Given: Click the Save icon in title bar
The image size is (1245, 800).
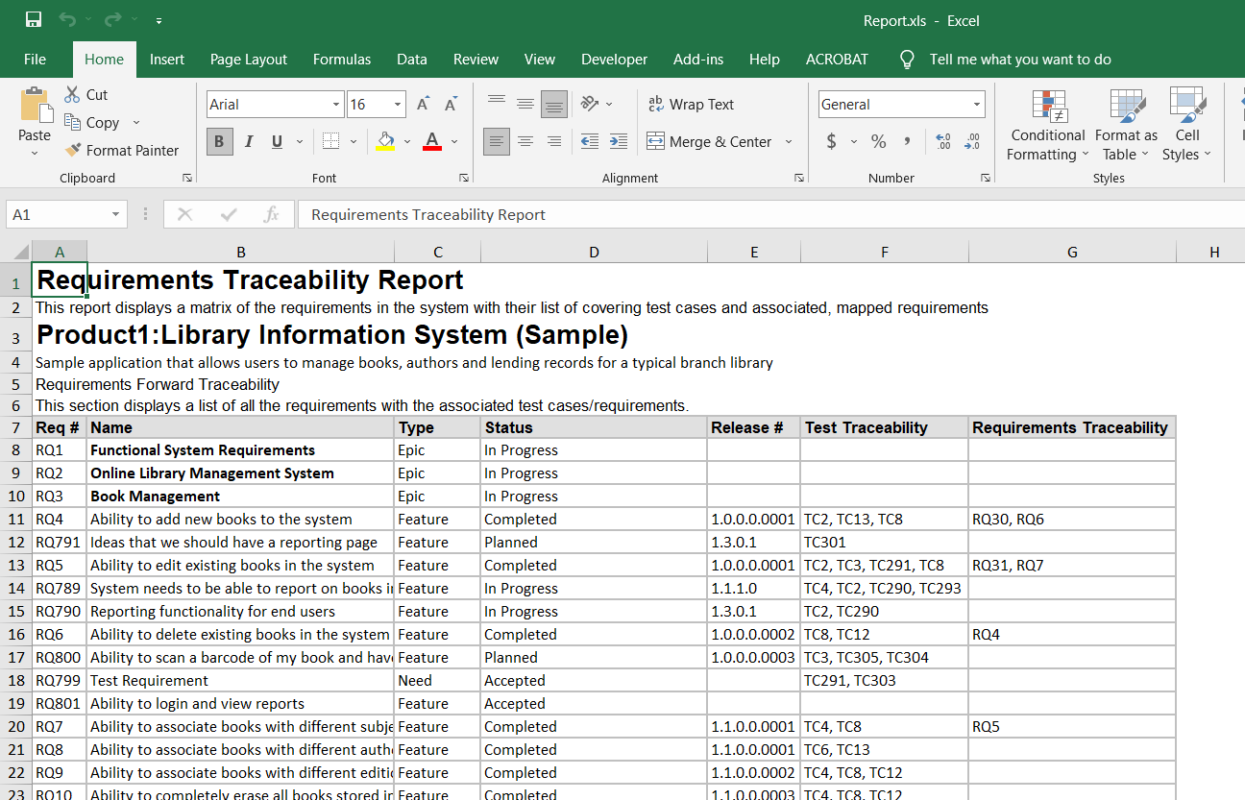Looking at the screenshot, I should 34,20.
